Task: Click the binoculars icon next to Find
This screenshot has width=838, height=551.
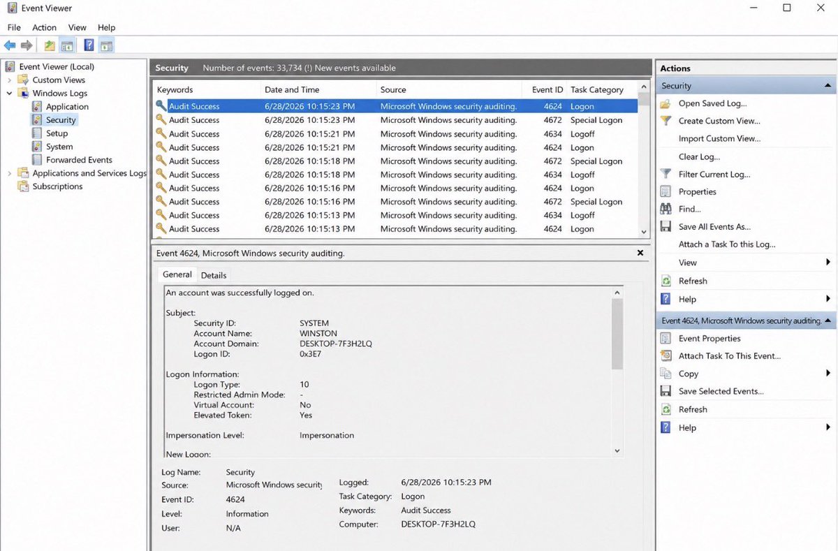Action: click(666, 209)
